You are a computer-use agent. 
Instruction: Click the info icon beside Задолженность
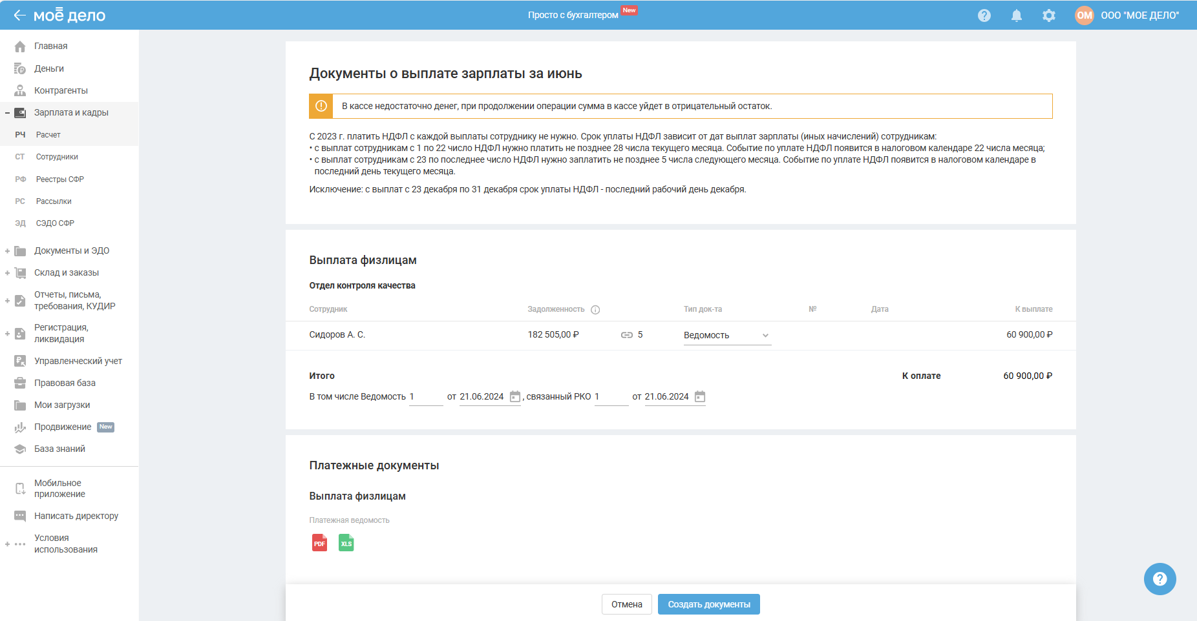pos(595,310)
